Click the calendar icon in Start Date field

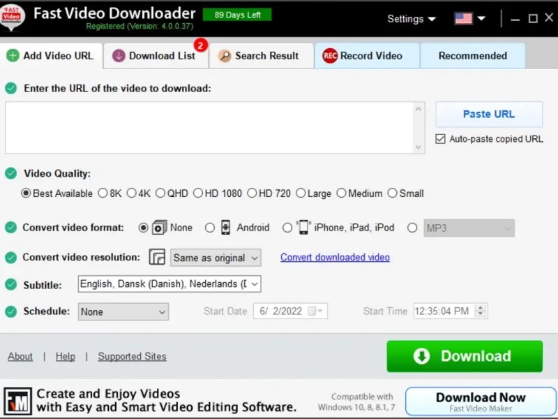point(312,311)
